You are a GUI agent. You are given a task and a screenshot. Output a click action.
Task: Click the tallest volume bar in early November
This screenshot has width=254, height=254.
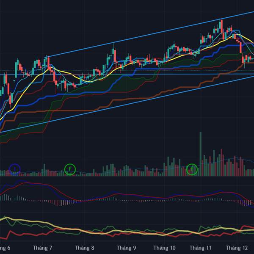coord(201,154)
